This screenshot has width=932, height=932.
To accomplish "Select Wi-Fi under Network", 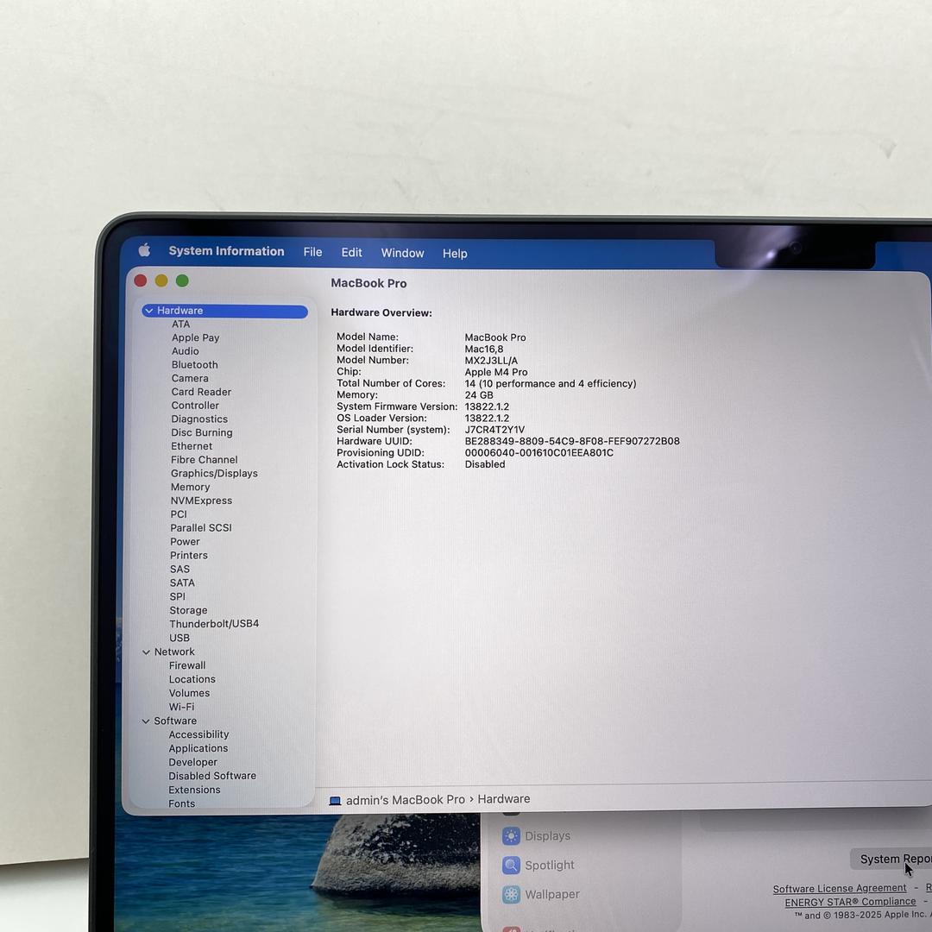I will tap(181, 707).
